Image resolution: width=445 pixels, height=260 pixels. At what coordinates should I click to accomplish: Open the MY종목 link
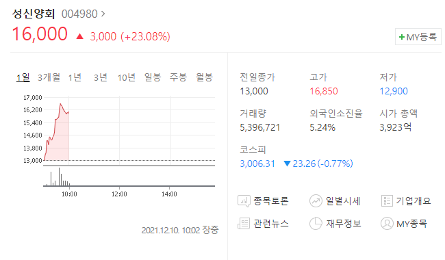pyautogui.click(x=411, y=224)
